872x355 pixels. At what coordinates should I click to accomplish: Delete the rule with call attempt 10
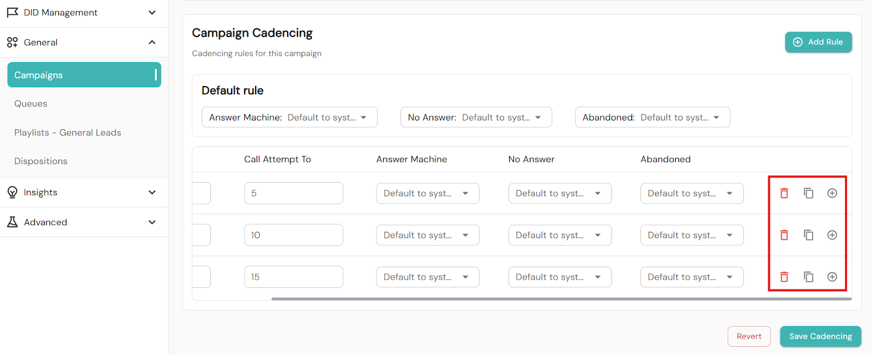[x=784, y=235]
